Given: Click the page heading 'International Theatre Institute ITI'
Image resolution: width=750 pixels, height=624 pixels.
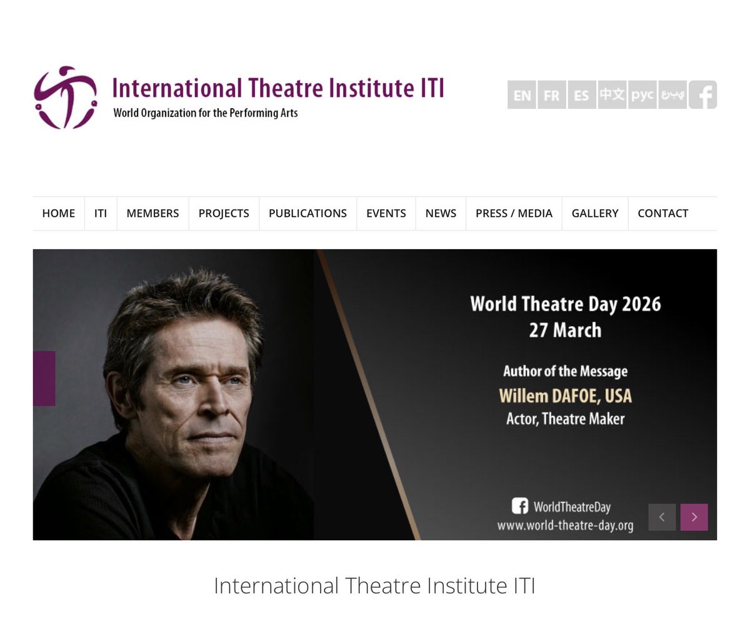Looking at the screenshot, I should click(374, 586).
